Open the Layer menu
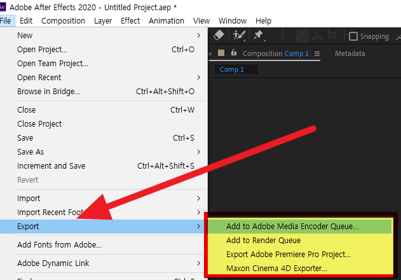401x280 pixels. point(103,21)
